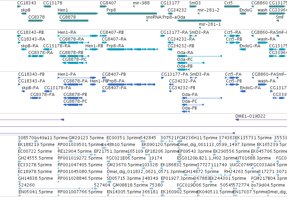Click GM08818.5prime EST label
Image resolution: width=287 pixels, height=197 pixels.
(130, 185)
